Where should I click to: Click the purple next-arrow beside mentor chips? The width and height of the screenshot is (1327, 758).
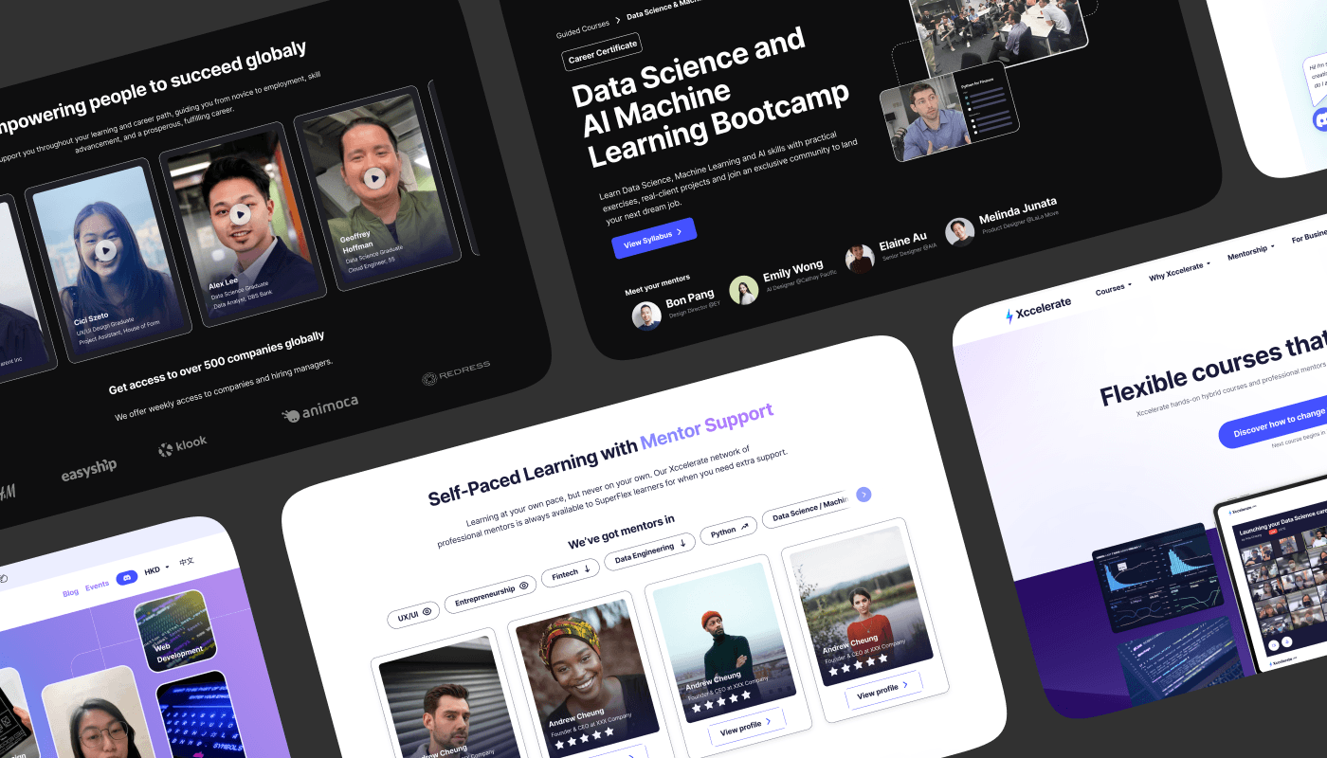click(x=863, y=495)
